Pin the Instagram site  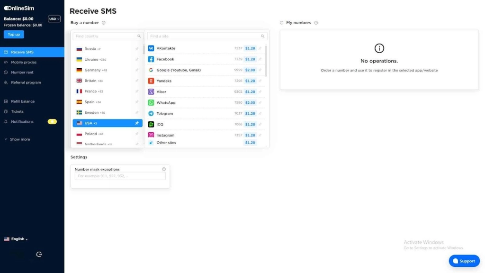[x=260, y=135]
